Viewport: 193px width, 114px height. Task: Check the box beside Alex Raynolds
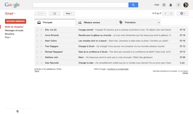pyautogui.click(x=37, y=63)
